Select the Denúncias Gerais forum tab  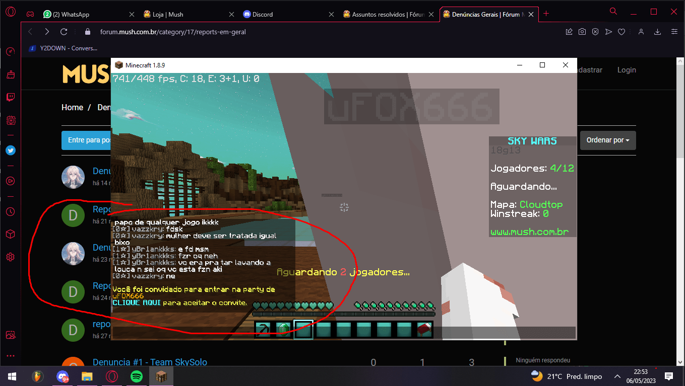[x=489, y=14]
